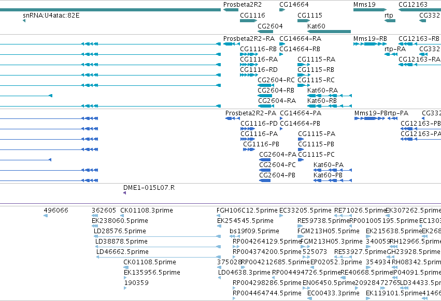Image resolution: width=441 pixels, height=301 pixels.
Task: Click the small arrow glyph under snRNA:U4atac:82E
Action: [24, 21]
